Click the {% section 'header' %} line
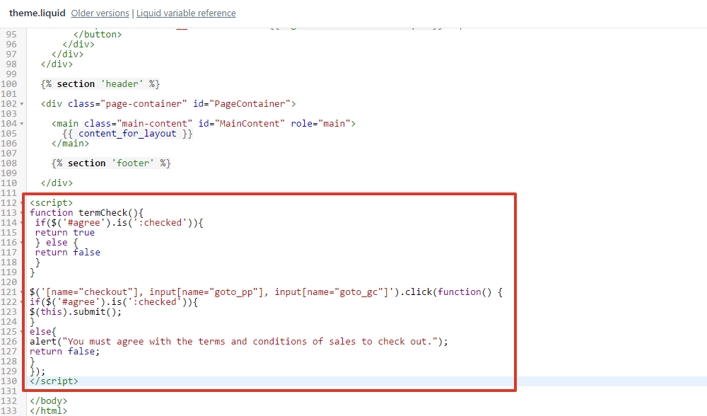 [x=100, y=84]
